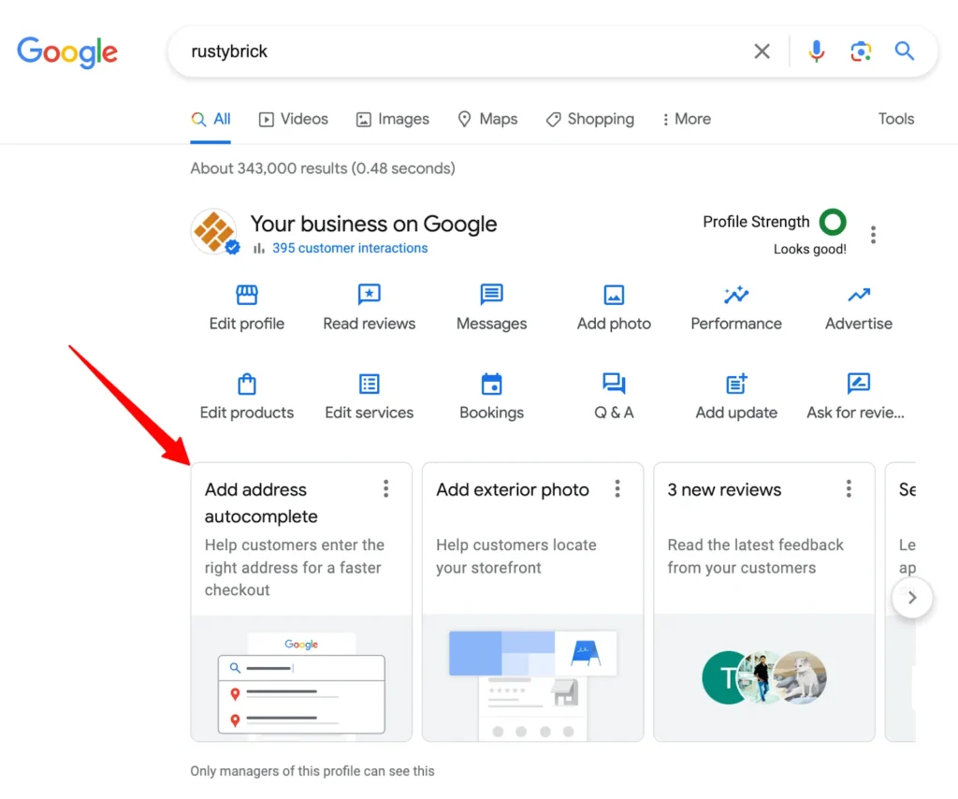Select the Edit profile icon
The width and height of the screenshot is (958, 799).
[246, 295]
